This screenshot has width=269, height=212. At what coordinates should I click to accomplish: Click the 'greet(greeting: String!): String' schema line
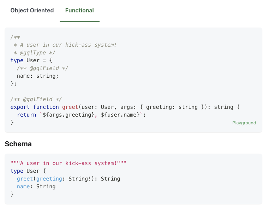tap(68, 179)
